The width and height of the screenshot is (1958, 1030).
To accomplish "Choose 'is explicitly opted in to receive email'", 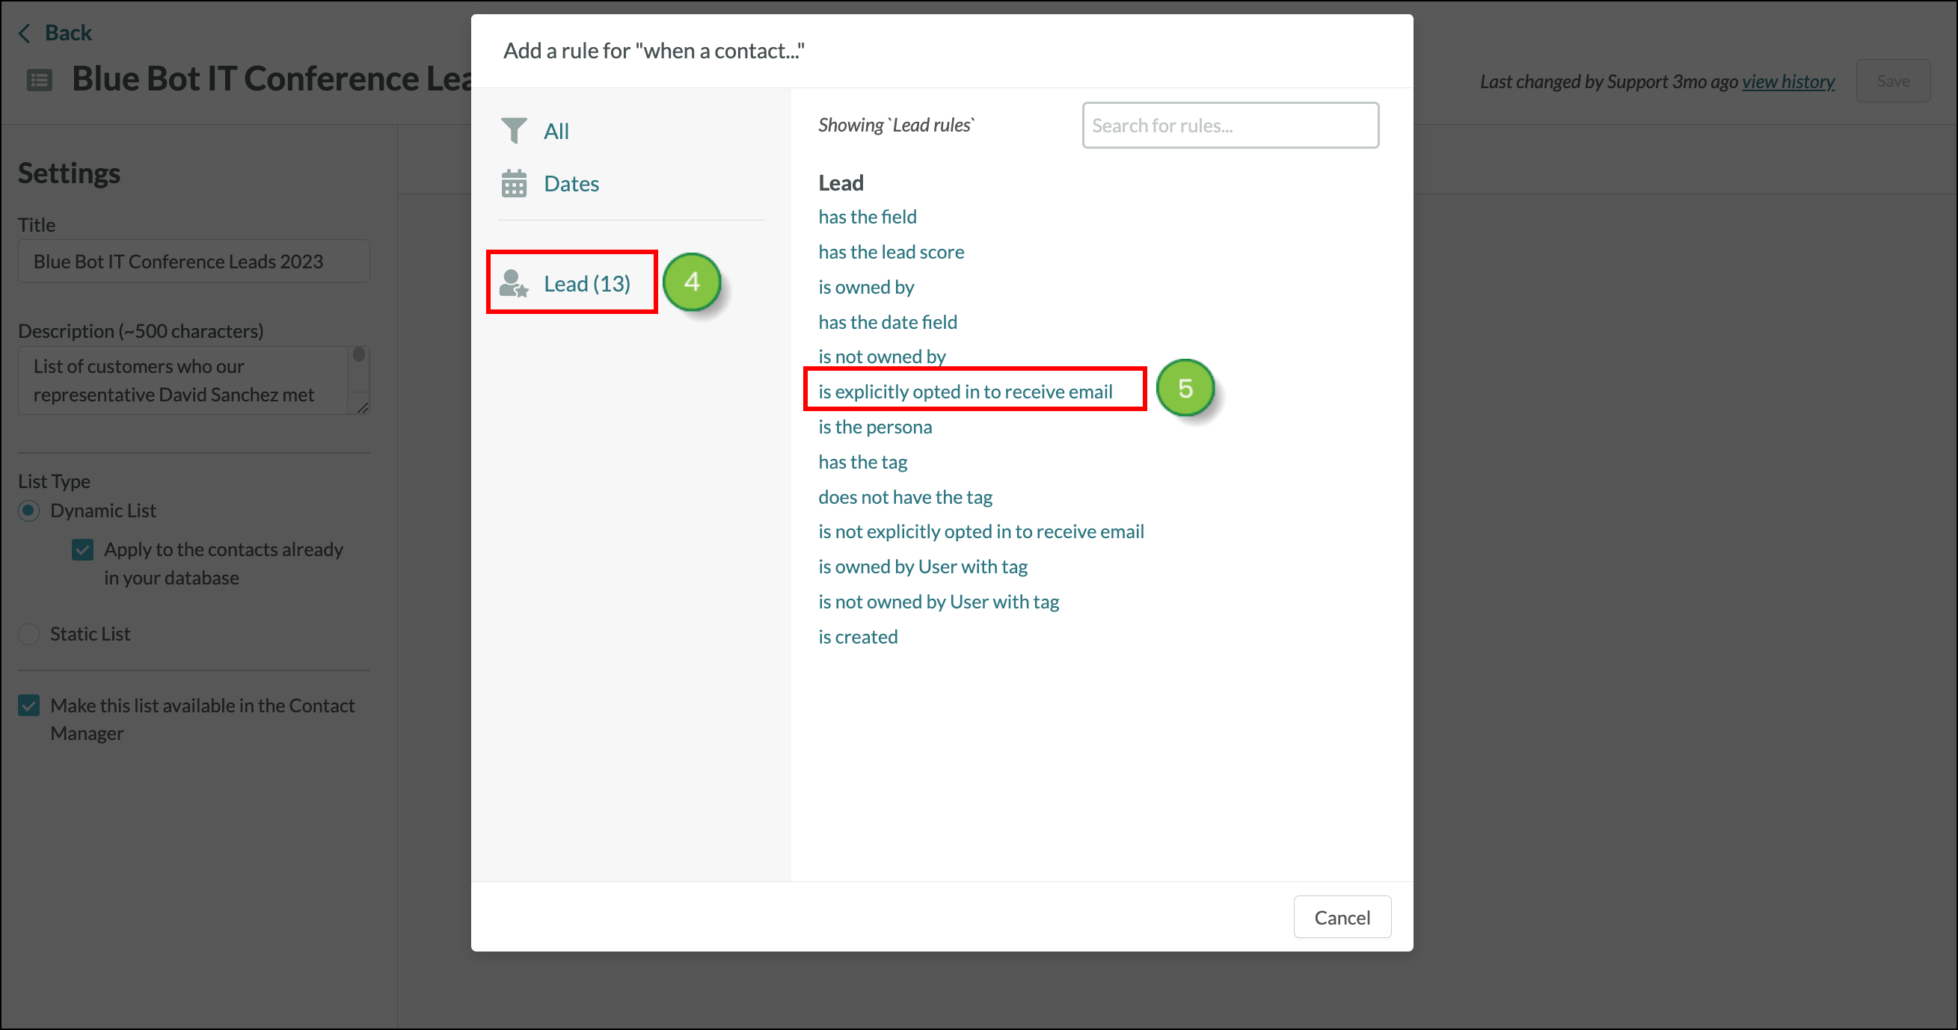I will coord(966,391).
